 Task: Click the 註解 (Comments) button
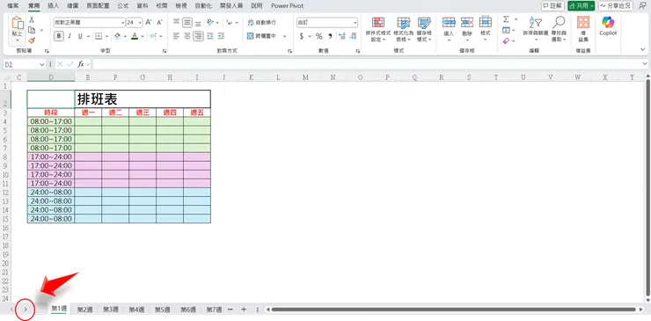coord(552,6)
